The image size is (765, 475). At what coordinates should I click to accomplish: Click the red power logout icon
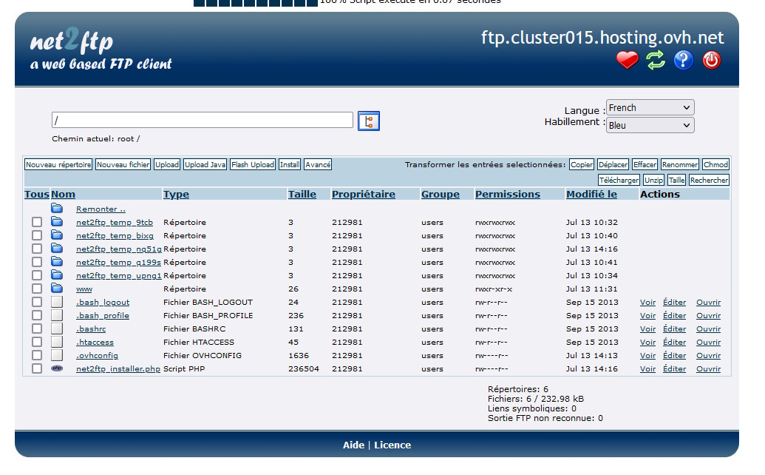point(712,61)
